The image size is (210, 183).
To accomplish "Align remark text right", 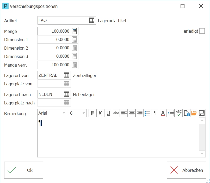I will click(139, 113).
